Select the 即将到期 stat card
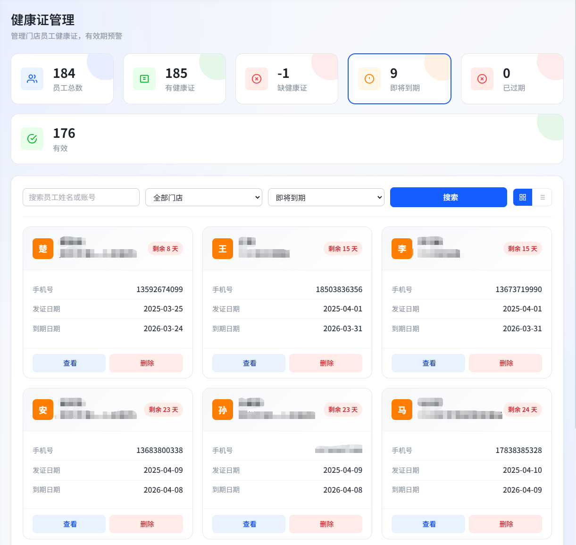Image resolution: width=576 pixels, height=545 pixels. (399, 79)
